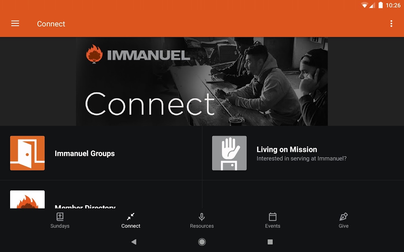The height and width of the screenshot is (252, 404).
Task: Tap the Resources microphone icon
Action: coord(202,217)
